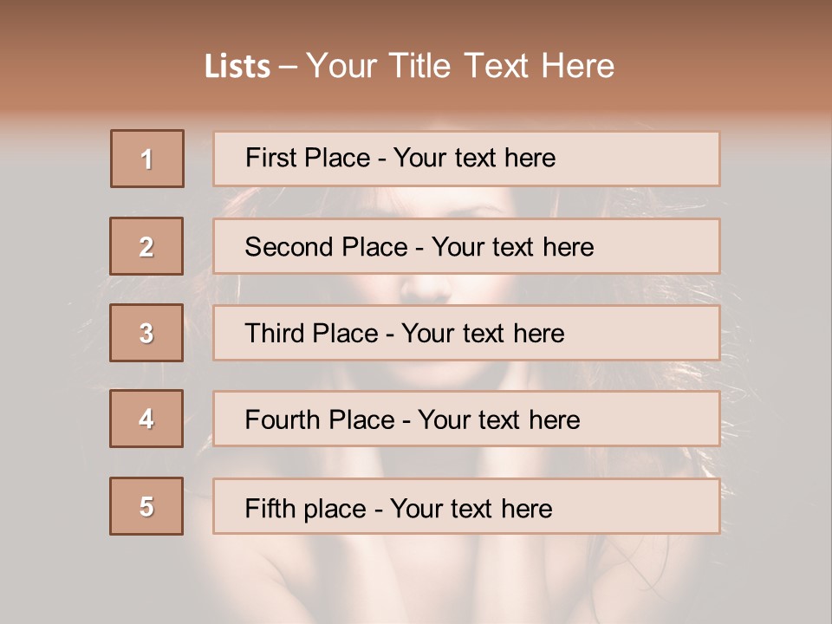Click the bold word "Lists" in the title
The width and height of the screenshot is (832, 624).
point(237,67)
